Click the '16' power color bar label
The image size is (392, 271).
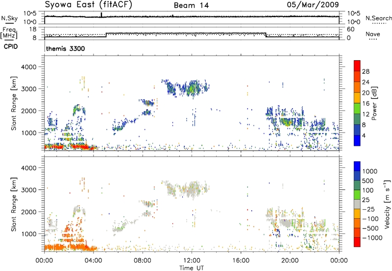point(366,104)
